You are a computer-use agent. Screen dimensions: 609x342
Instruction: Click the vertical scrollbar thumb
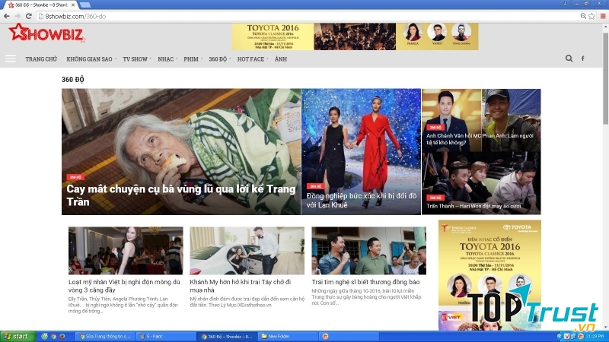click(x=605, y=78)
